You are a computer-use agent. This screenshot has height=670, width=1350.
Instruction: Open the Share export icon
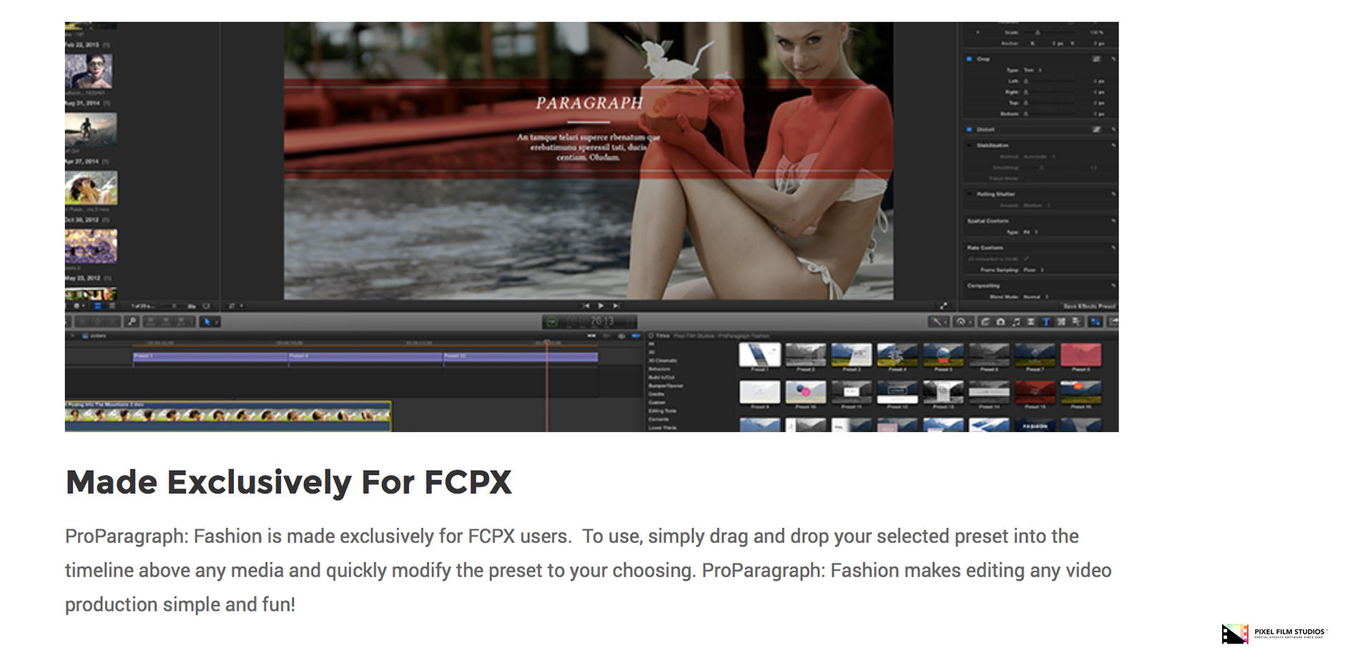(1113, 322)
